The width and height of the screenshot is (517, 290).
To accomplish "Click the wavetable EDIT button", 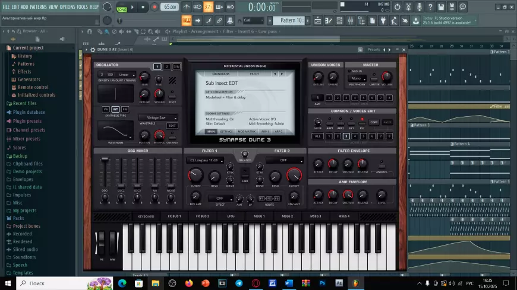I will click(172, 126).
